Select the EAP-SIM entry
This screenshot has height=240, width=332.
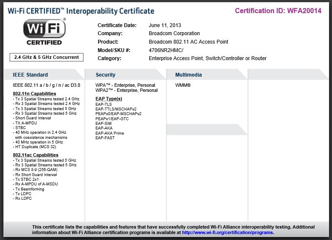click(x=103, y=124)
